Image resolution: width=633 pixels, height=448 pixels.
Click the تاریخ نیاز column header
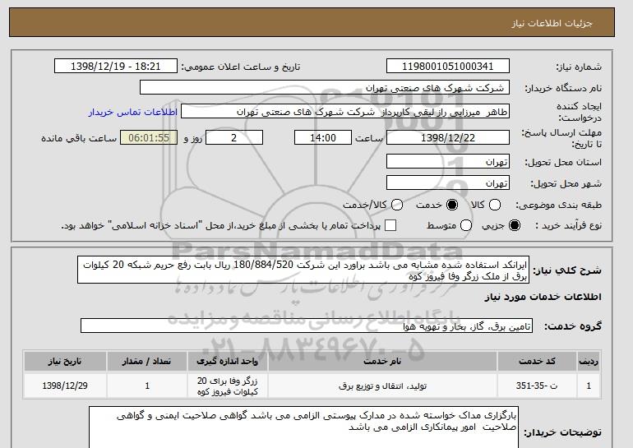coord(65,361)
